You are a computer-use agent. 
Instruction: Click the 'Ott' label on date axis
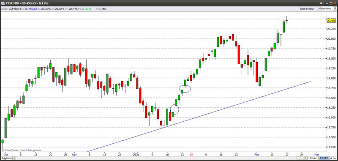point(5,155)
